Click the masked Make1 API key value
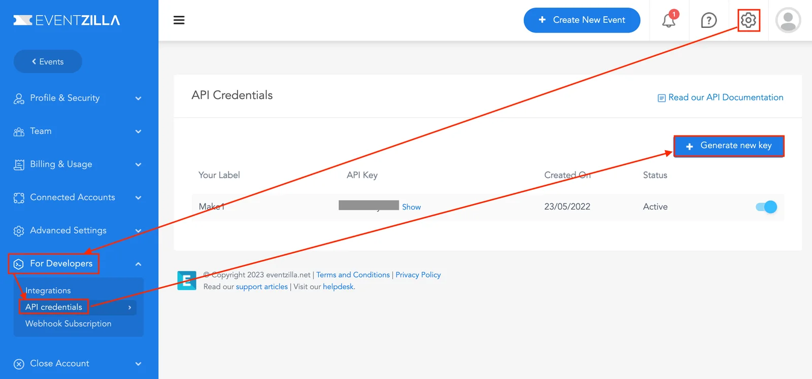The width and height of the screenshot is (812, 379). [369, 205]
